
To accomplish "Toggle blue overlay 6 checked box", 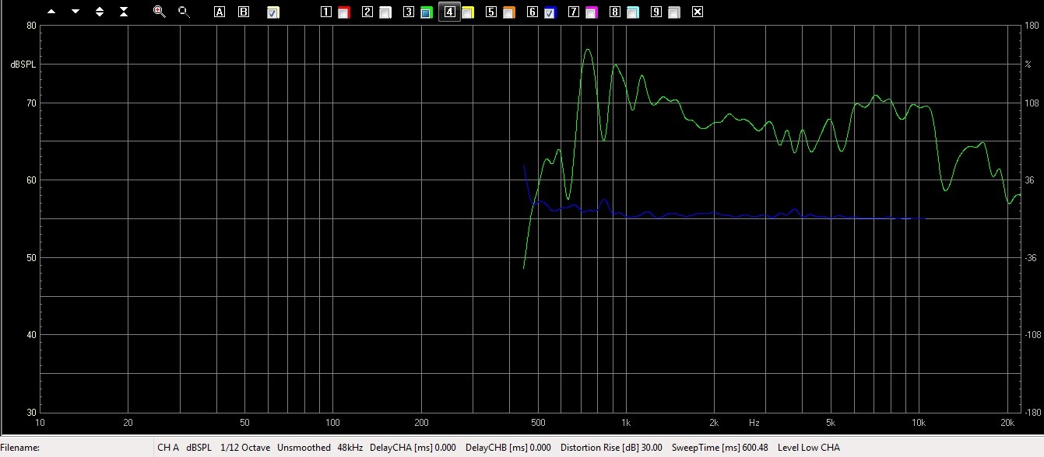I will (550, 12).
